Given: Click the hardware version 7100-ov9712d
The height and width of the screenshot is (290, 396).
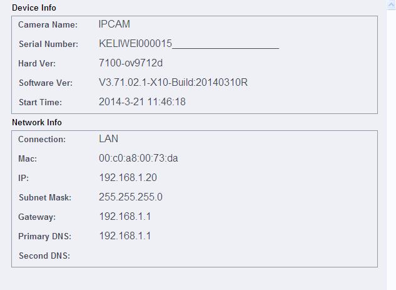Looking at the screenshot, I should (131, 63).
